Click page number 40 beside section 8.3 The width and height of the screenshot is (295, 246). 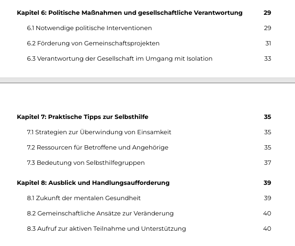tap(267, 229)
